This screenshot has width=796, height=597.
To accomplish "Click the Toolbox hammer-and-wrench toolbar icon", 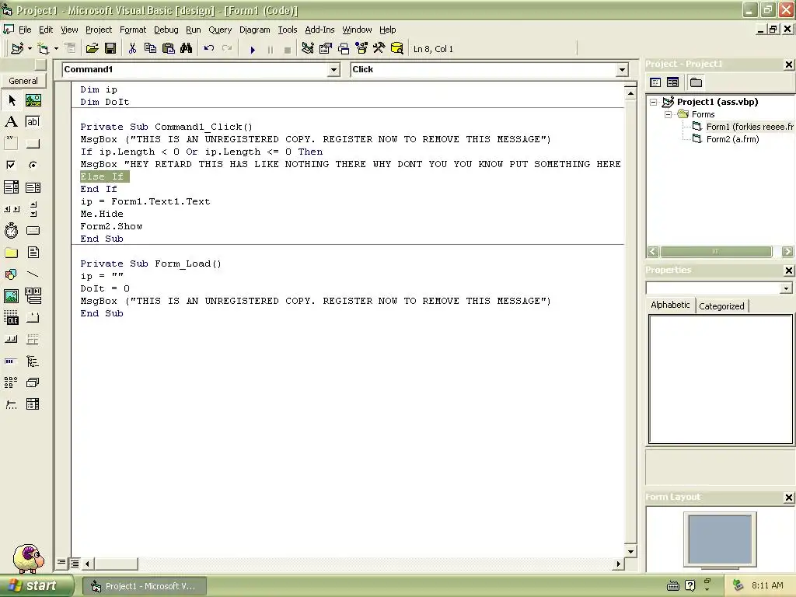I will pyautogui.click(x=379, y=49).
